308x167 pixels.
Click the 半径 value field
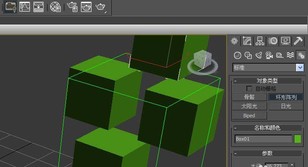pyautogui.click(x=276, y=165)
